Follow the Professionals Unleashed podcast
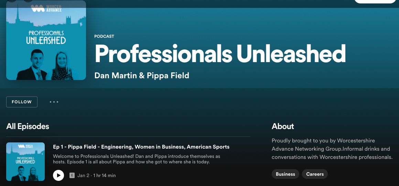399x186 pixels. (22, 102)
